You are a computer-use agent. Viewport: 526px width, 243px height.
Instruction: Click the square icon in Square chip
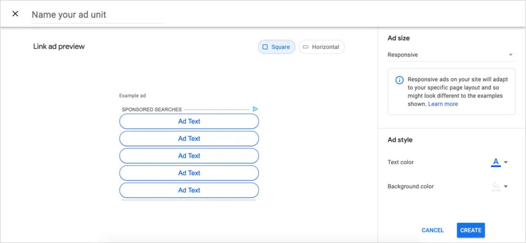[x=265, y=47]
